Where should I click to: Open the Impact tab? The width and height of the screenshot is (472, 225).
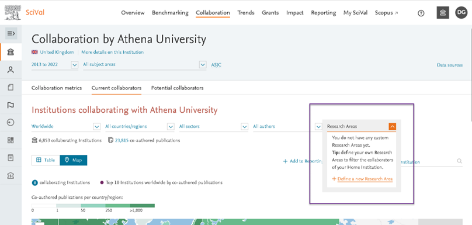(x=294, y=13)
